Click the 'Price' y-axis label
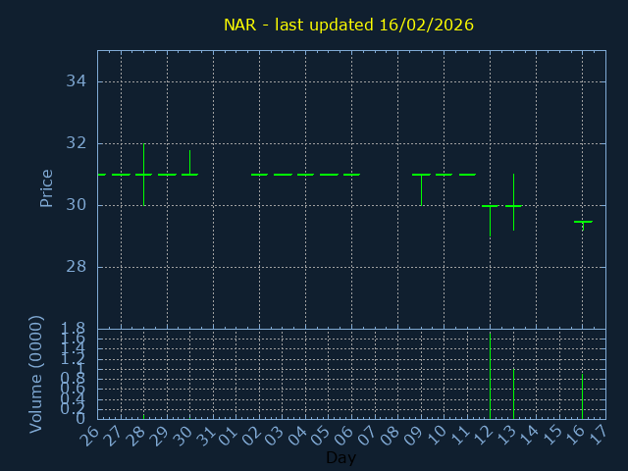This screenshot has width=628, height=471. 46,187
